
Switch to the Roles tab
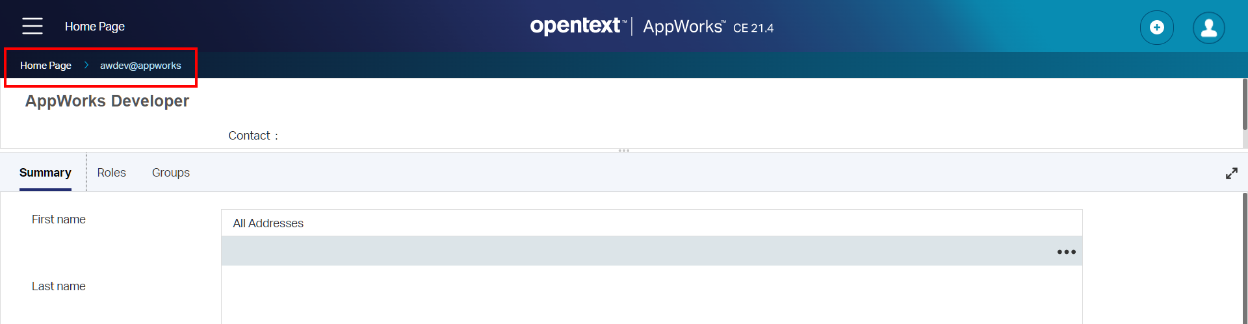click(111, 173)
